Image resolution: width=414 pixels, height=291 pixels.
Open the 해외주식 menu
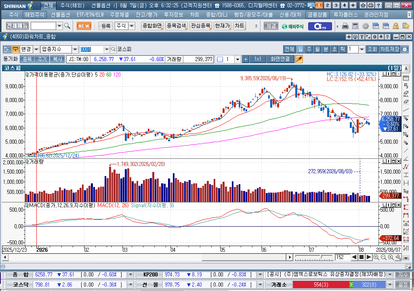point(35,15)
